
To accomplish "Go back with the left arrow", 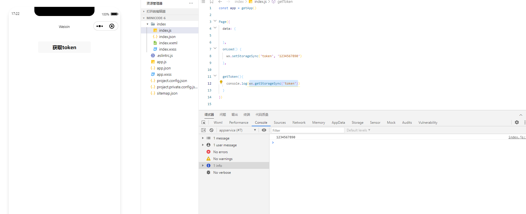I will coord(220,2).
